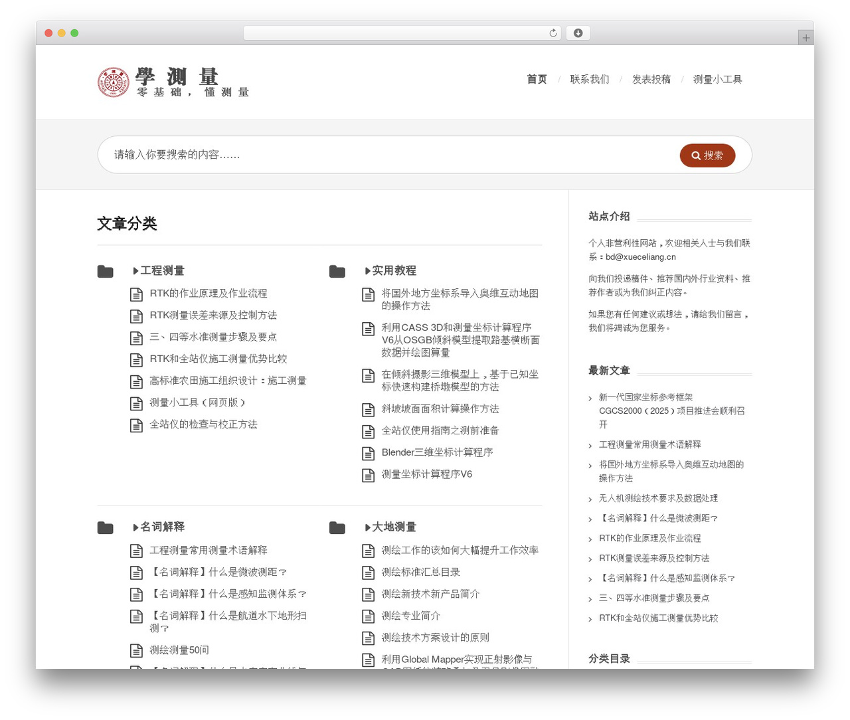The image size is (850, 720).
Task: Click the folder icon beside 实用教程
Action: click(x=337, y=271)
